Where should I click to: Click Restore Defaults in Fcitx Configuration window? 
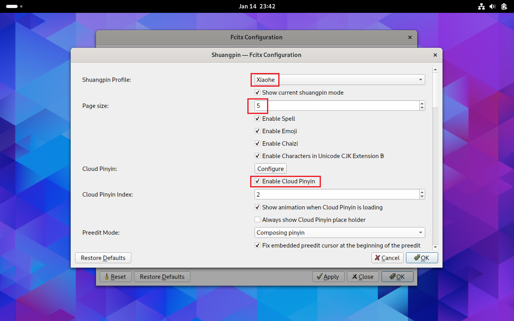162,277
